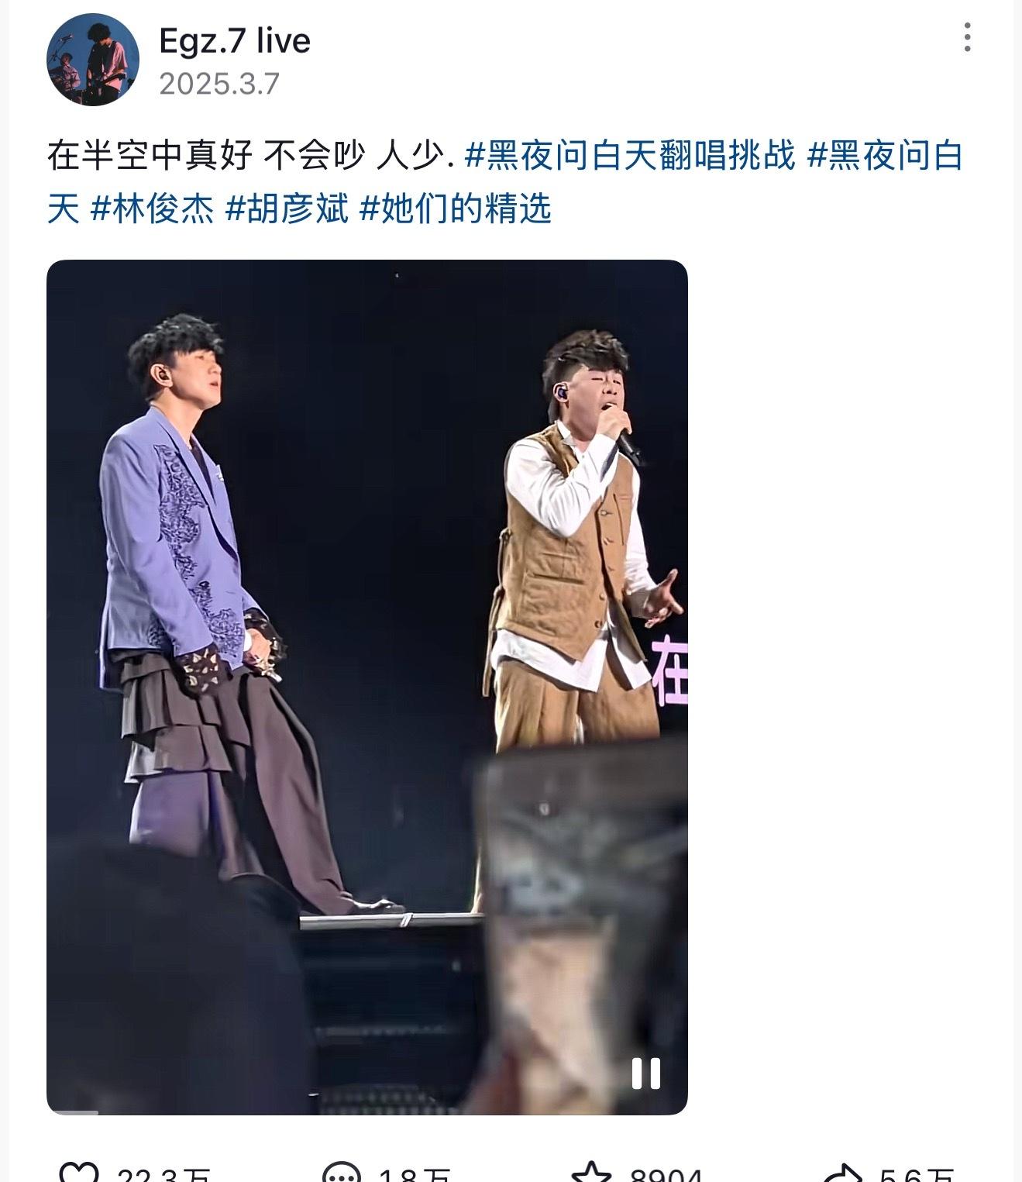1022x1182 pixels.
Task: Open comments via speech bubble icon
Action: (x=341, y=1173)
